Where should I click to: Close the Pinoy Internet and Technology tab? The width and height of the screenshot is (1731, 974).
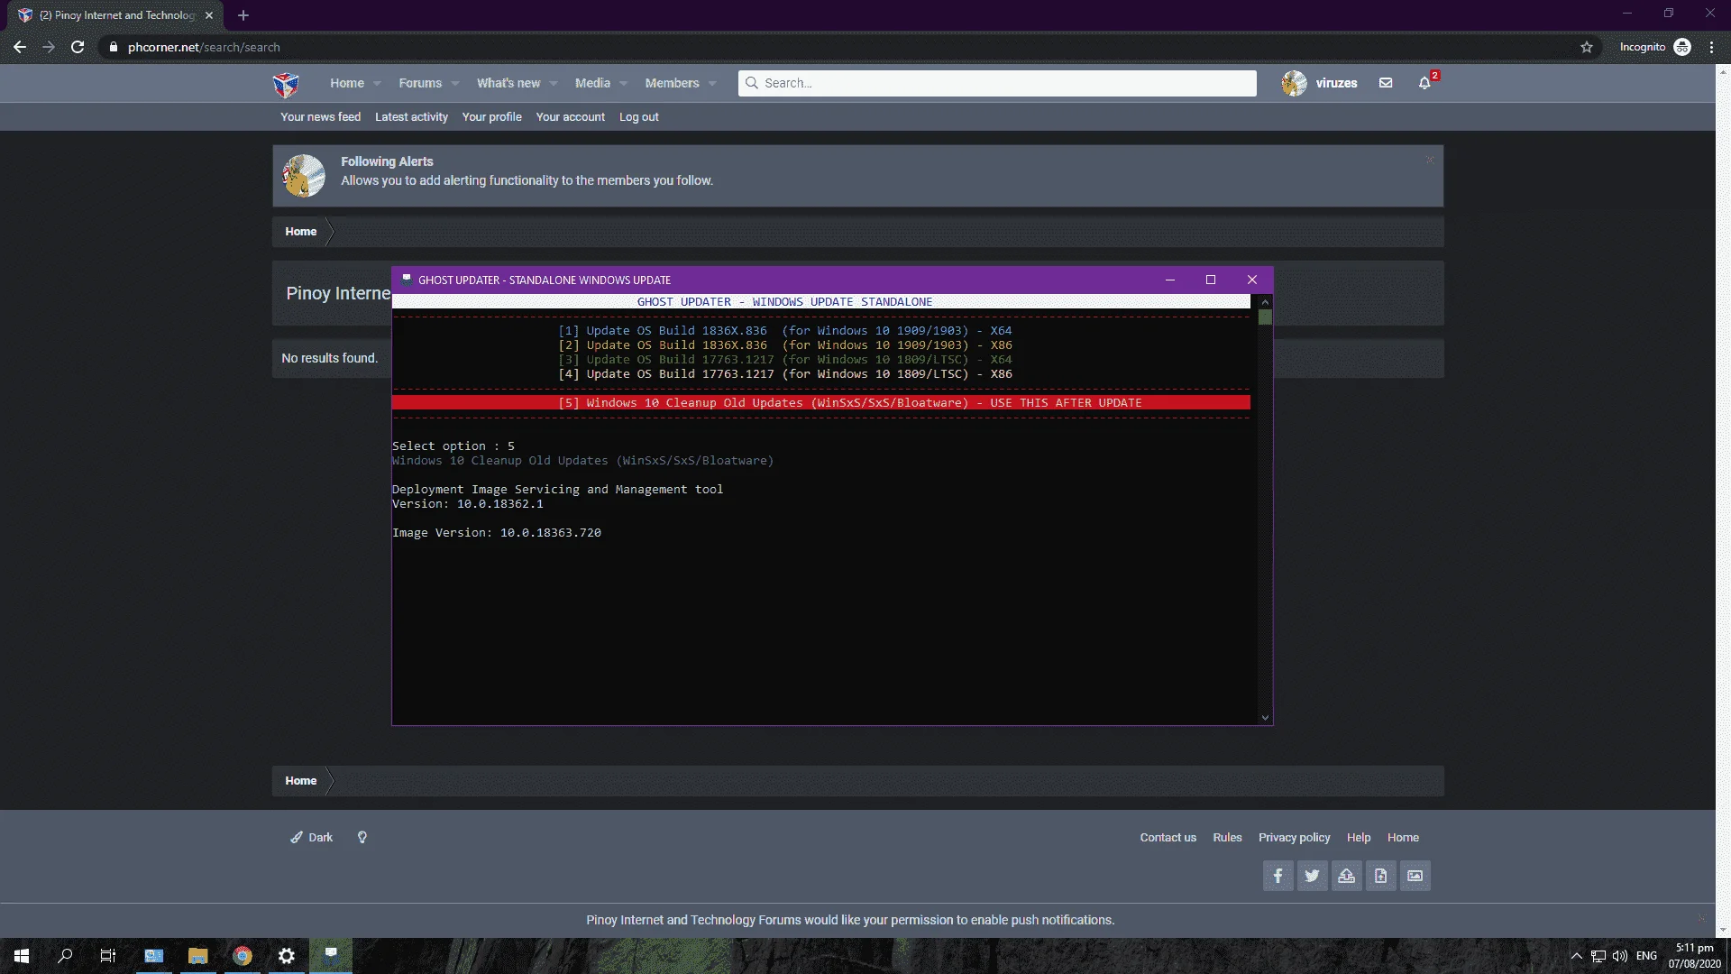[209, 15]
